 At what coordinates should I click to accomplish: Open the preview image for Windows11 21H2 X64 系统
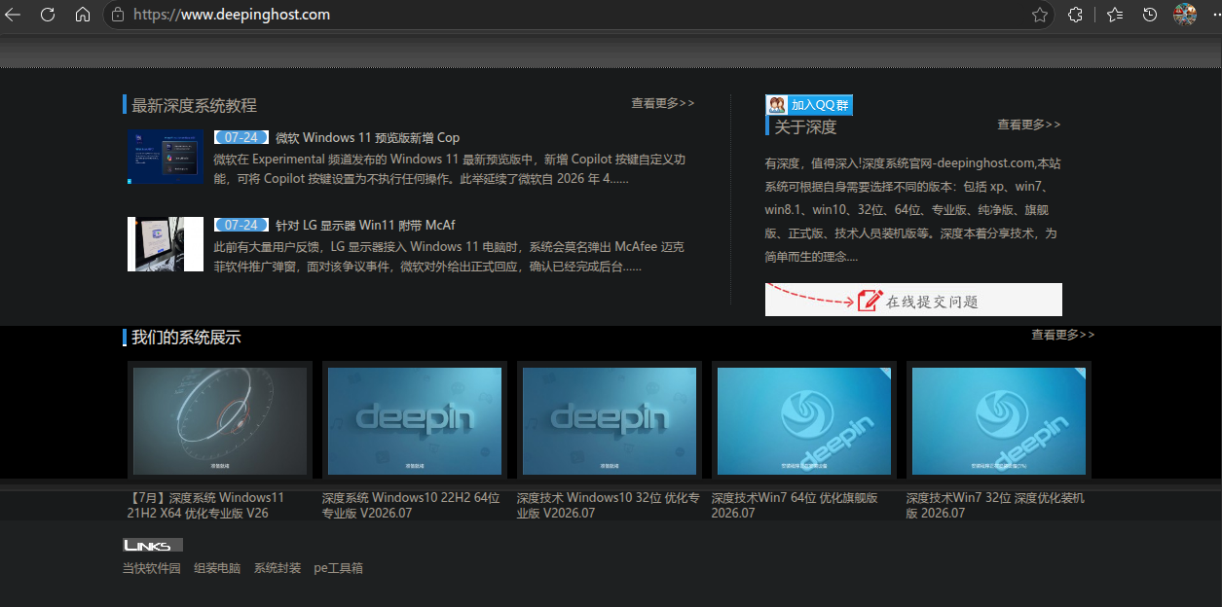coord(220,420)
